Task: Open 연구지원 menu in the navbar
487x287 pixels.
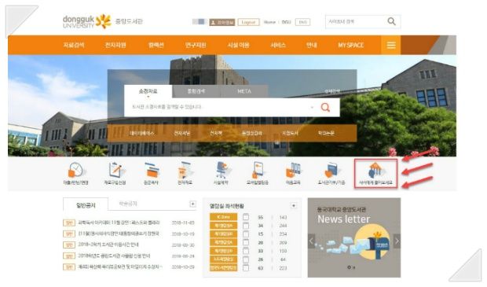Action: click(x=196, y=46)
